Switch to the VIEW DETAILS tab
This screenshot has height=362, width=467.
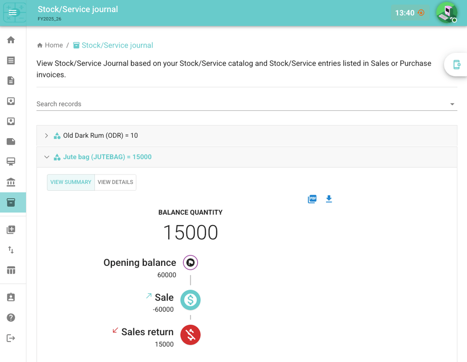tap(115, 182)
